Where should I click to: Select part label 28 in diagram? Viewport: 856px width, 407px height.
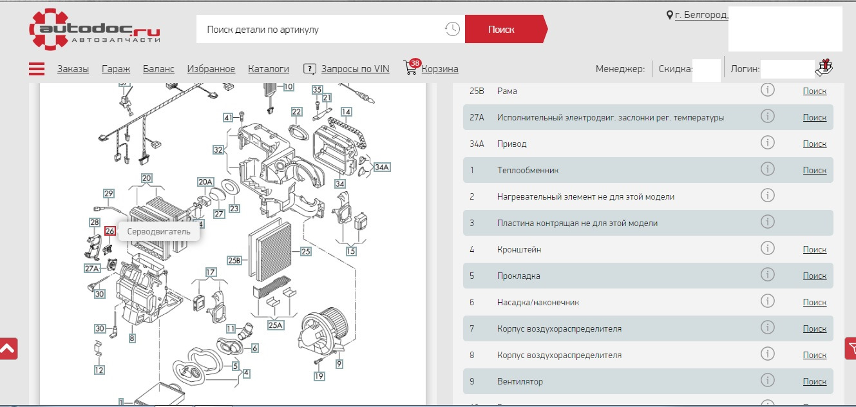[95, 222]
